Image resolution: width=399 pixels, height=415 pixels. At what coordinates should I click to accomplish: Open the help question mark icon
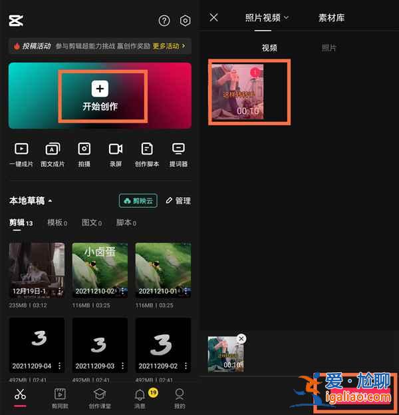[x=164, y=21]
